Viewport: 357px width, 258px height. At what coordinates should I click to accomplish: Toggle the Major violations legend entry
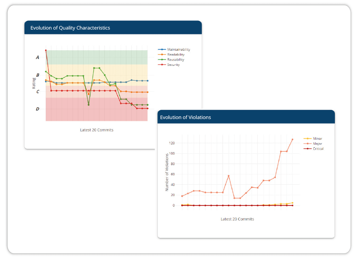[313, 143]
